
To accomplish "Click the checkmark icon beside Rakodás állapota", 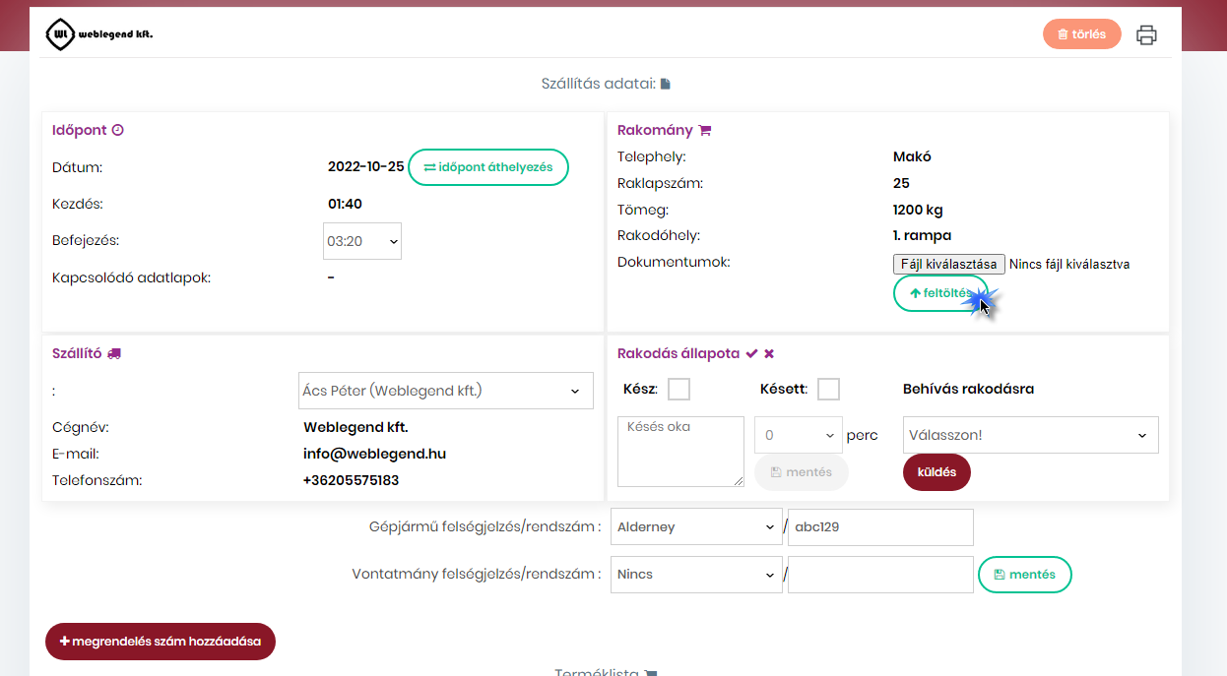I will [751, 353].
